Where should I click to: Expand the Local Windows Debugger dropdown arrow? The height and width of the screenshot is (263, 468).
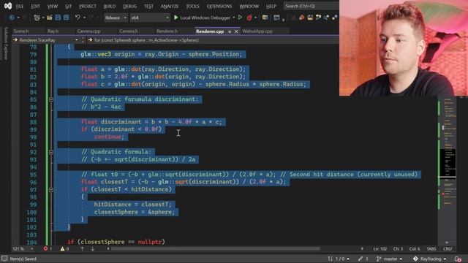point(234,18)
